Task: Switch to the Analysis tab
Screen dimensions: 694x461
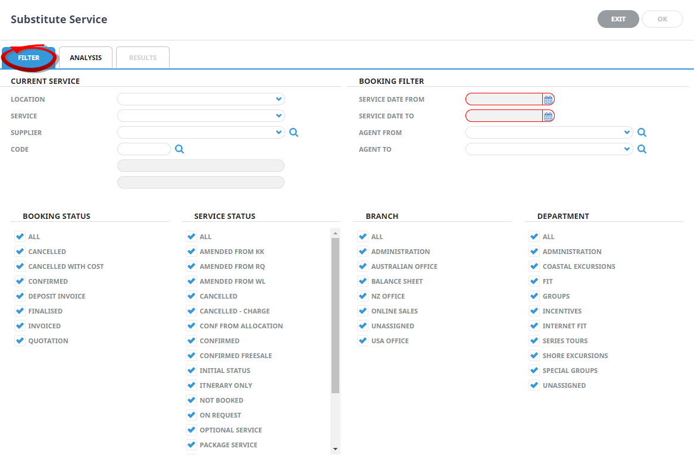Action: point(86,58)
